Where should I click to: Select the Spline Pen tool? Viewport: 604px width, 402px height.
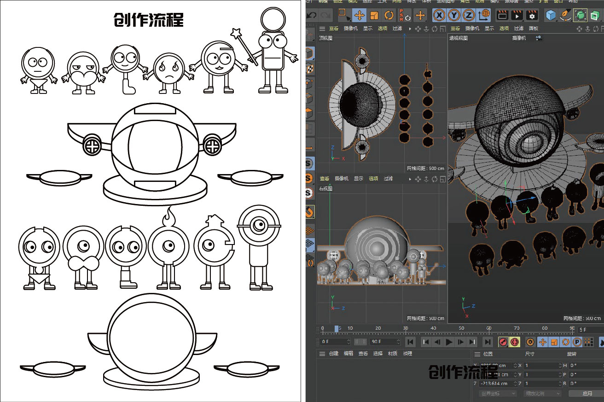pos(565,15)
